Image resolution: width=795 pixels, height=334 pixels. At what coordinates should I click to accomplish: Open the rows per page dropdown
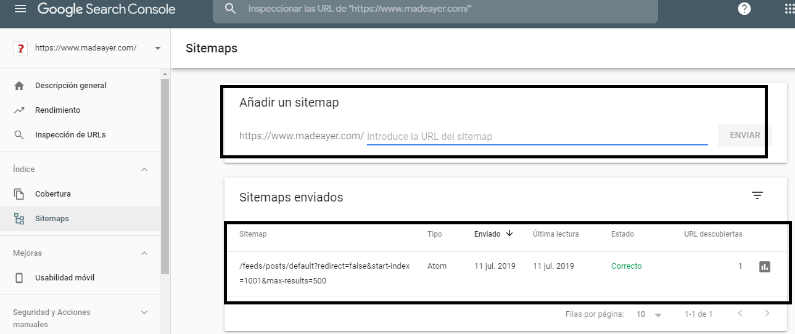pos(649,314)
